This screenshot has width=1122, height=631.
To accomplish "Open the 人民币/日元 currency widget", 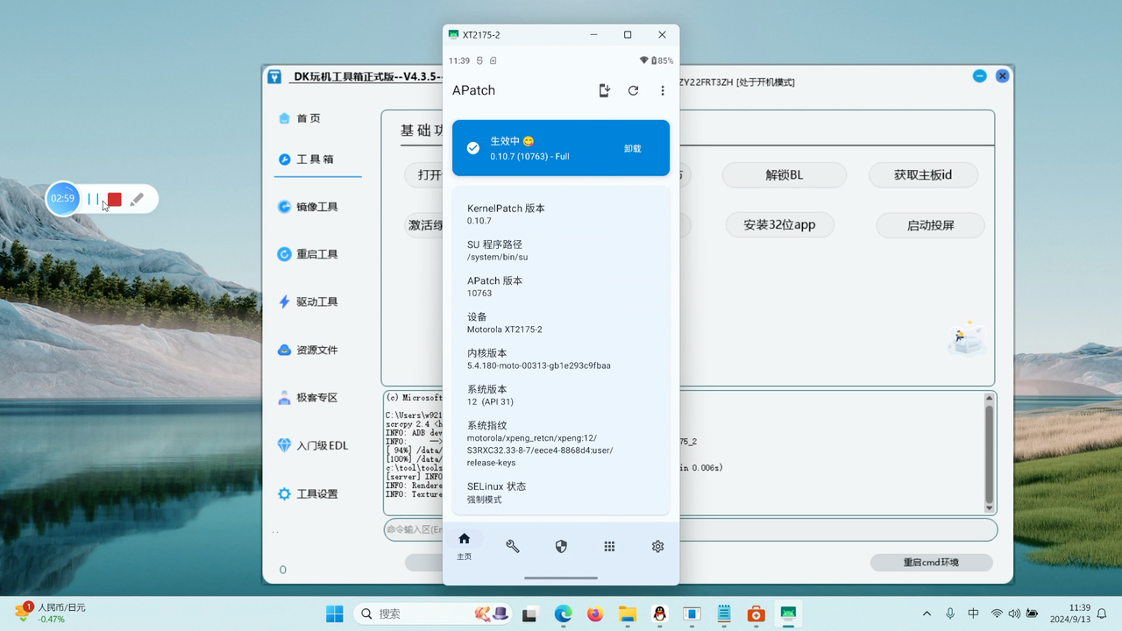I will coord(51,613).
